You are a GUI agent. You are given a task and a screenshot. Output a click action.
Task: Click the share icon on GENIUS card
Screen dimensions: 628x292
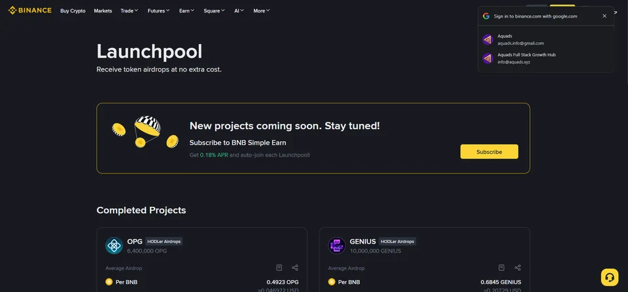[x=517, y=268]
